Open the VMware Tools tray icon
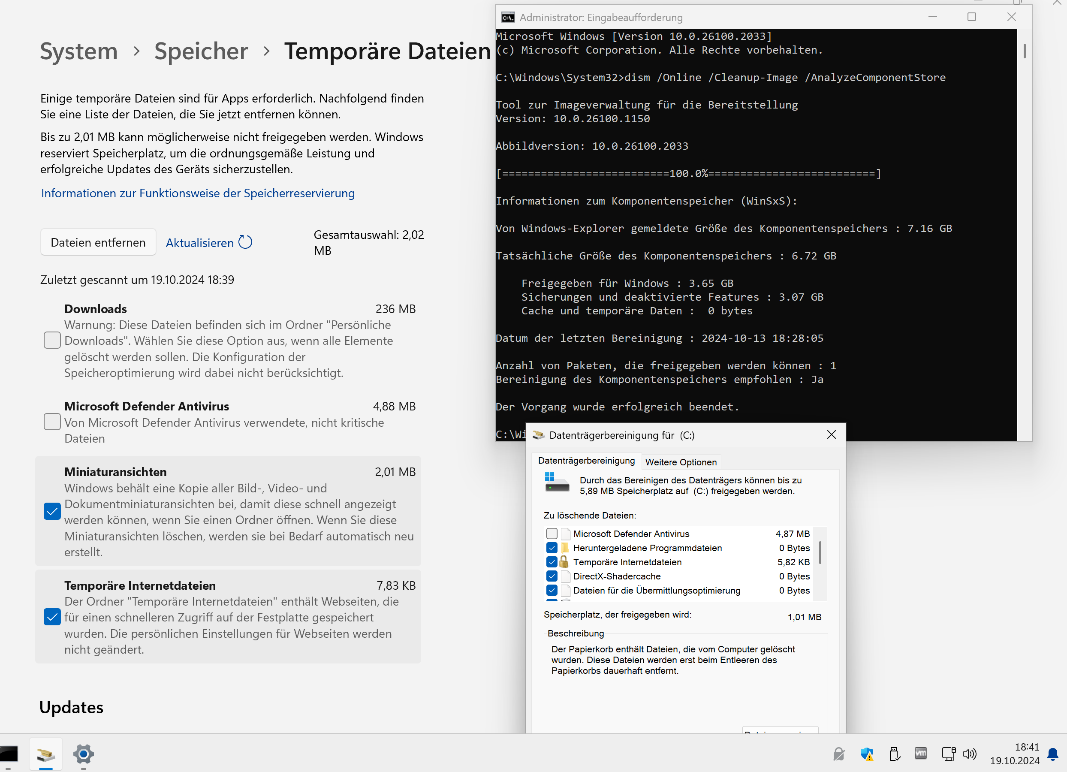Image resolution: width=1067 pixels, height=772 pixels. click(921, 753)
